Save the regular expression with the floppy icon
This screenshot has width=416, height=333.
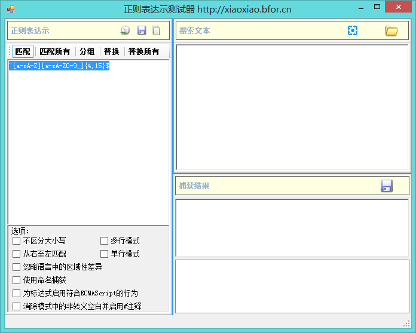pos(142,30)
